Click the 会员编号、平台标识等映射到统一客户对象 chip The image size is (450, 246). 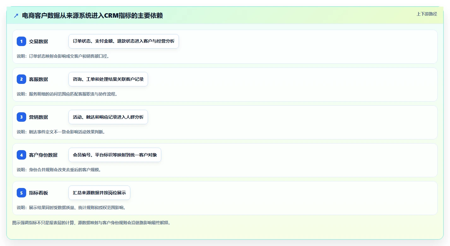(x=115, y=155)
